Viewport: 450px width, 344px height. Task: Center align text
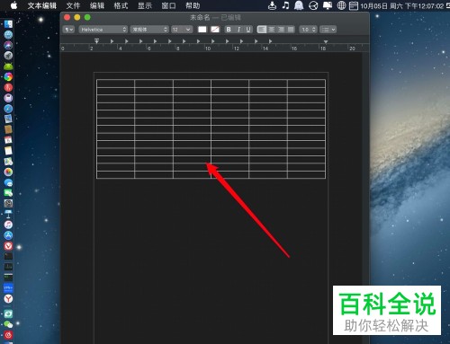[x=271, y=30]
